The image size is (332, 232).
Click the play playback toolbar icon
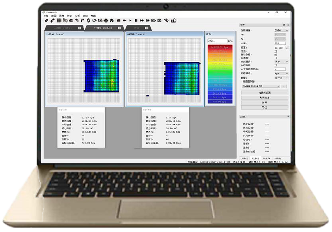[130, 20]
